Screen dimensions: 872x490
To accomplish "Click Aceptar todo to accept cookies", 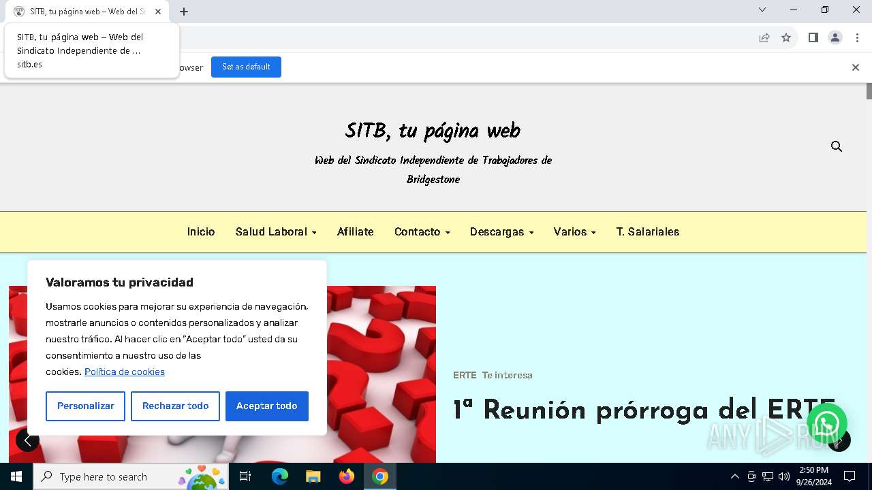I will 267,406.
